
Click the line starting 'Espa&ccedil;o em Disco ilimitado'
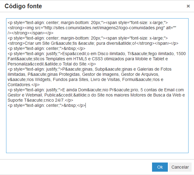(97, 54)
